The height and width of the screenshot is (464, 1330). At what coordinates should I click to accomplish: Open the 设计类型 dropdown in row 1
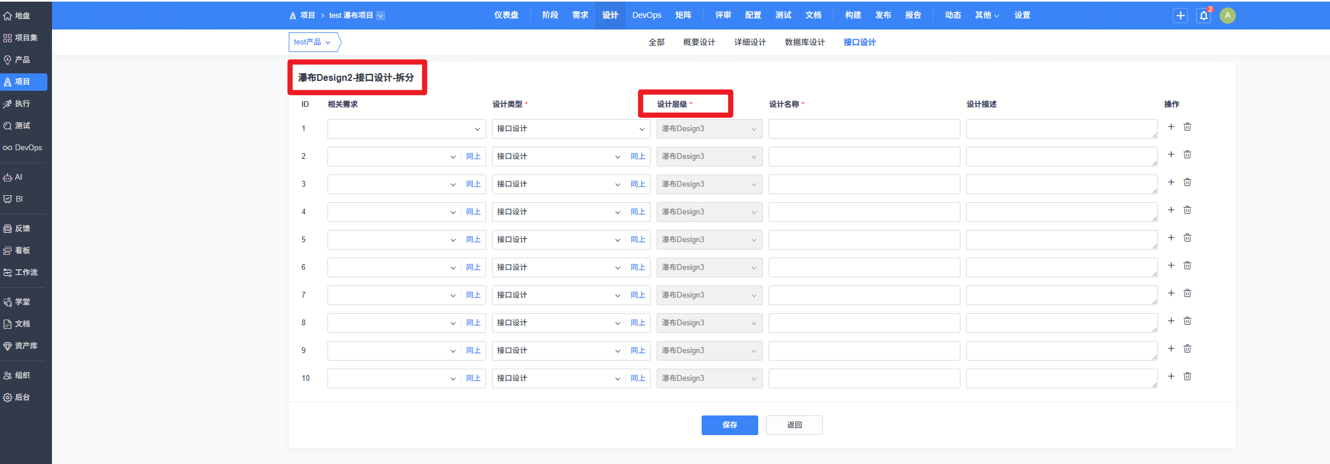[571, 129]
